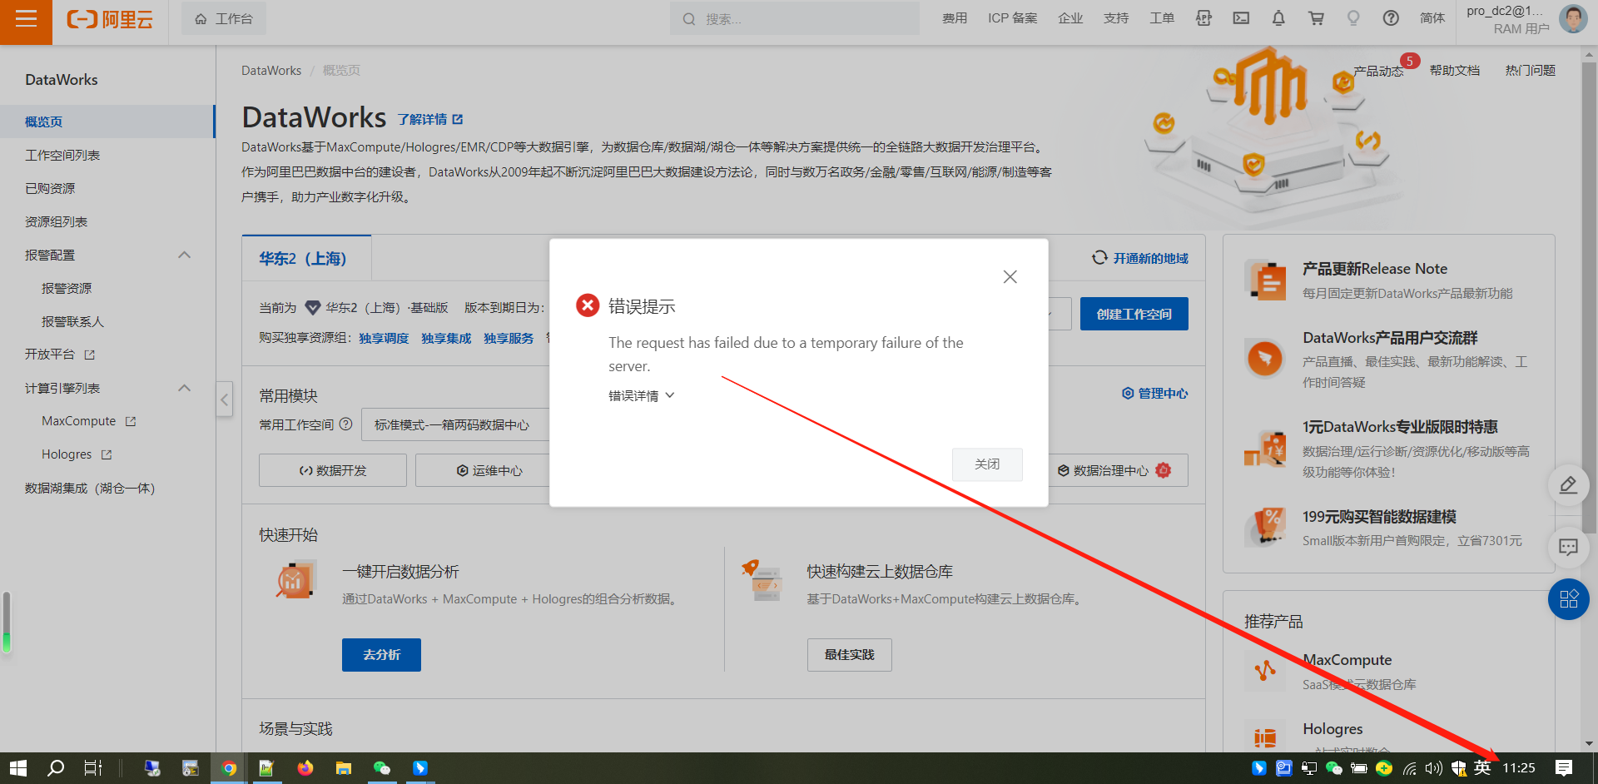Open the 管理中心 link
The image size is (1598, 784).
click(1155, 393)
